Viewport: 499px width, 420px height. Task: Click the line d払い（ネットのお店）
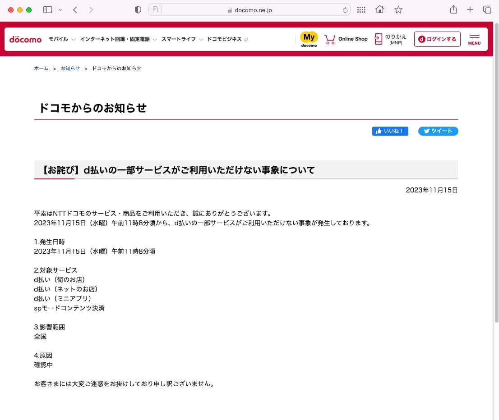[x=66, y=289]
